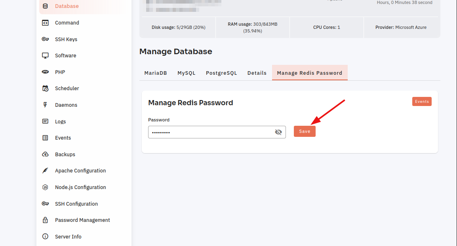Select the PostgreSQL tab
Image resolution: width=457 pixels, height=246 pixels.
click(x=221, y=73)
